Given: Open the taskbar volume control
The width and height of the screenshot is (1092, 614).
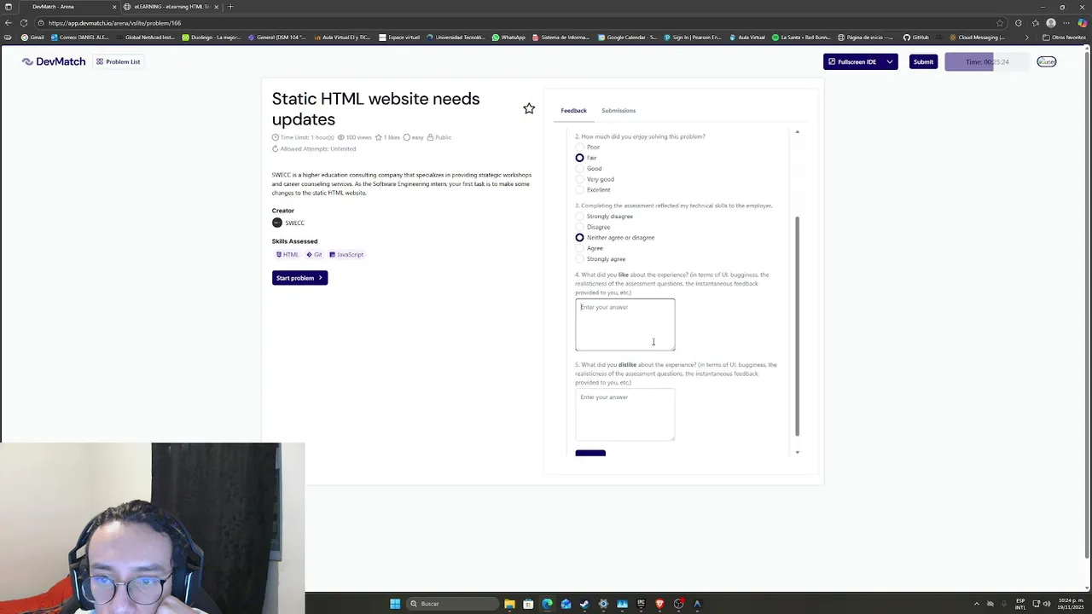Looking at the screenshot, I should tap(1048, 604).
